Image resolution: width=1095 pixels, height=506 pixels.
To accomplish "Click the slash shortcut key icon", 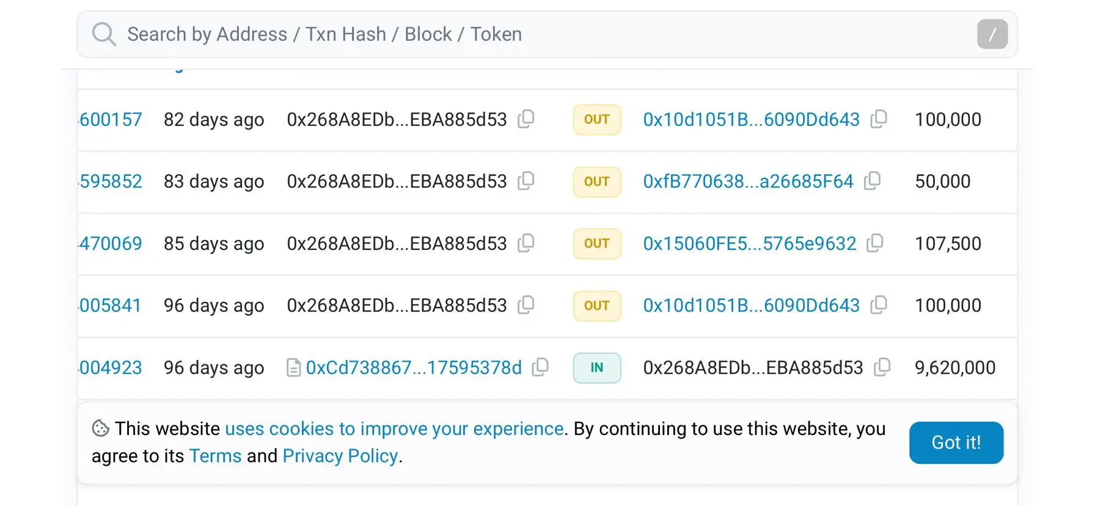I will (x=992, y=34).
